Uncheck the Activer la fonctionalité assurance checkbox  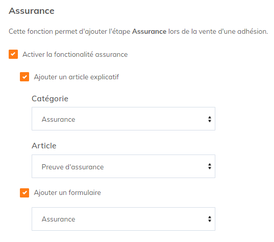point(13,54)
